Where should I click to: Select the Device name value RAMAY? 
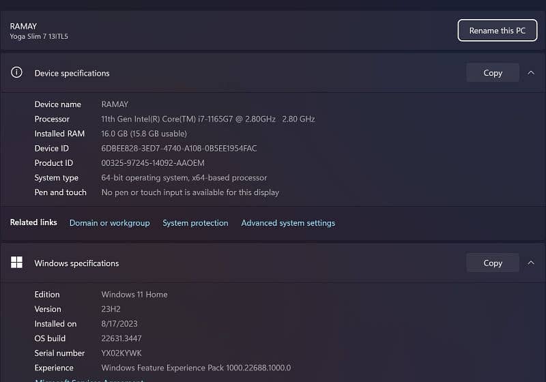[115, 104]
